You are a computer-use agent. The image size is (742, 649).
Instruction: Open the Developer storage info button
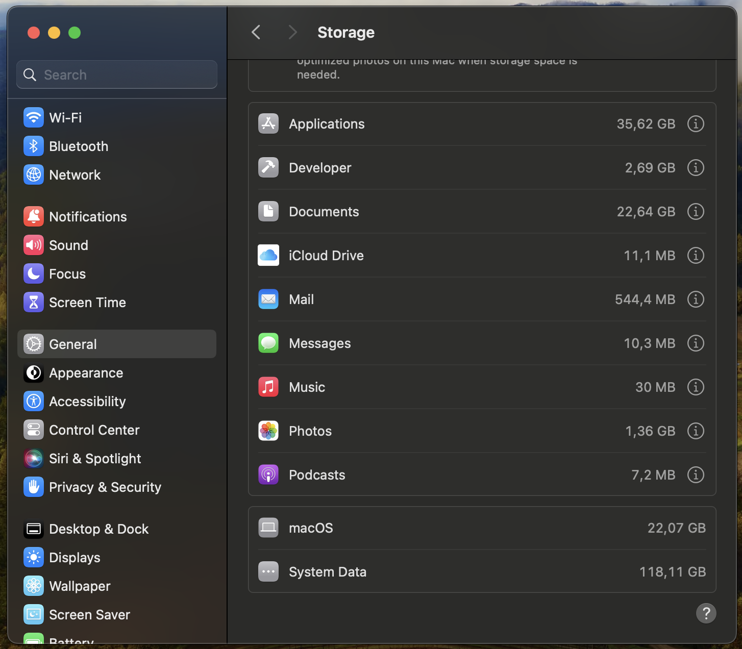(x=696, y=167)
